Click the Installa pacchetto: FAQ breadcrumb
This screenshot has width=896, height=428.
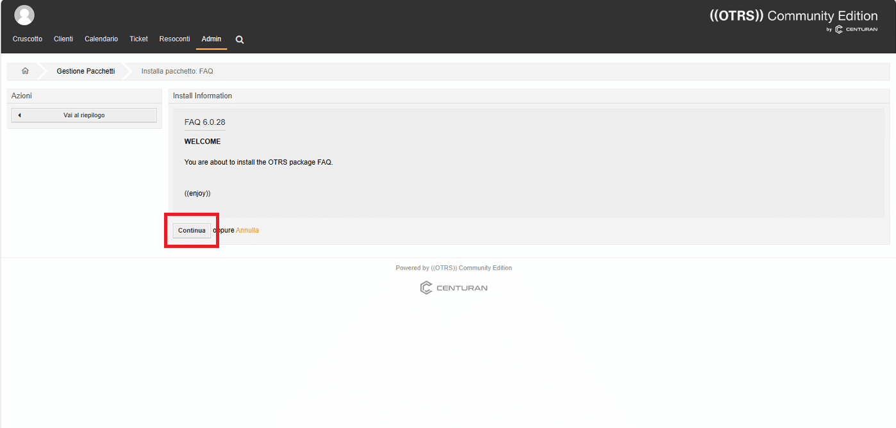[177, 71]
